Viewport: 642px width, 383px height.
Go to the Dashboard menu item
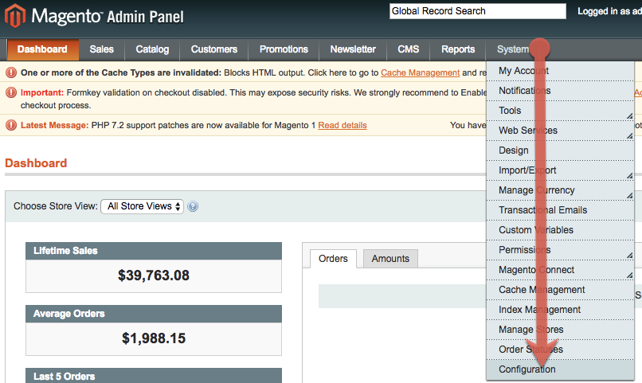coord(42,49)
